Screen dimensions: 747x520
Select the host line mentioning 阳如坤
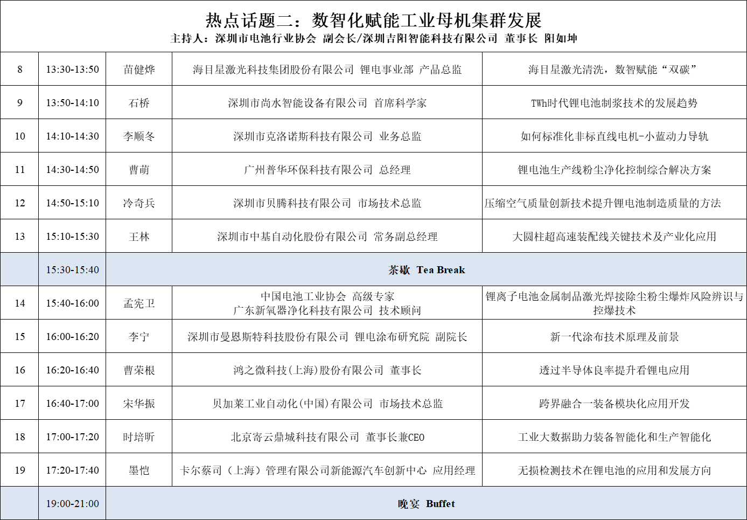(x=373, y=38)
